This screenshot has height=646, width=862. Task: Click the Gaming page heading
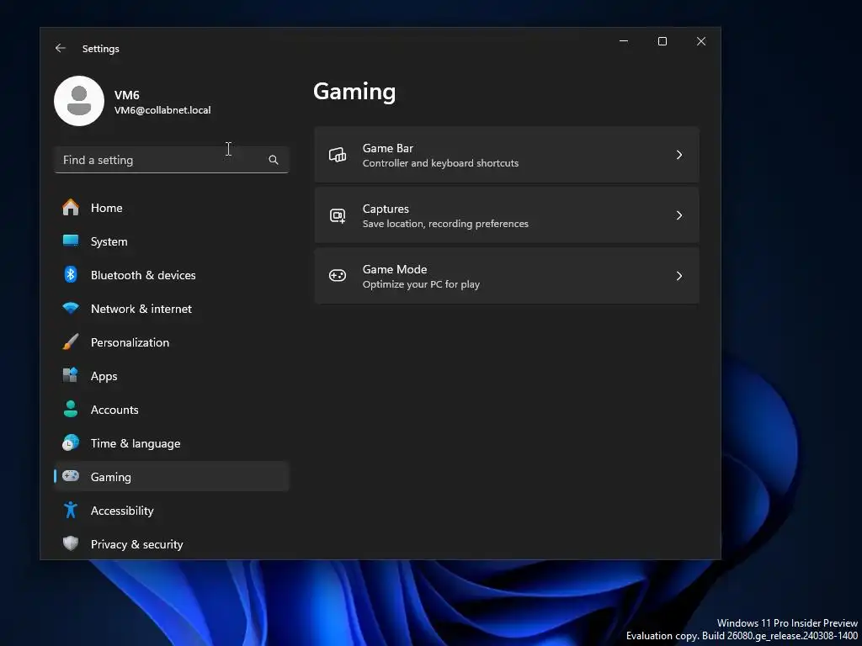click(x=354, y=93)
